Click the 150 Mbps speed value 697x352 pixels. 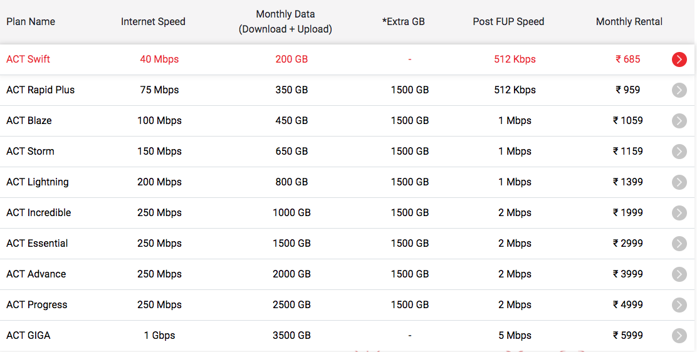tap(159, 151)
